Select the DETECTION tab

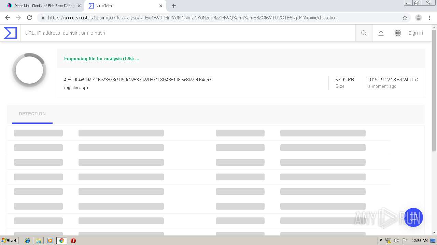[x=32, y=114]
